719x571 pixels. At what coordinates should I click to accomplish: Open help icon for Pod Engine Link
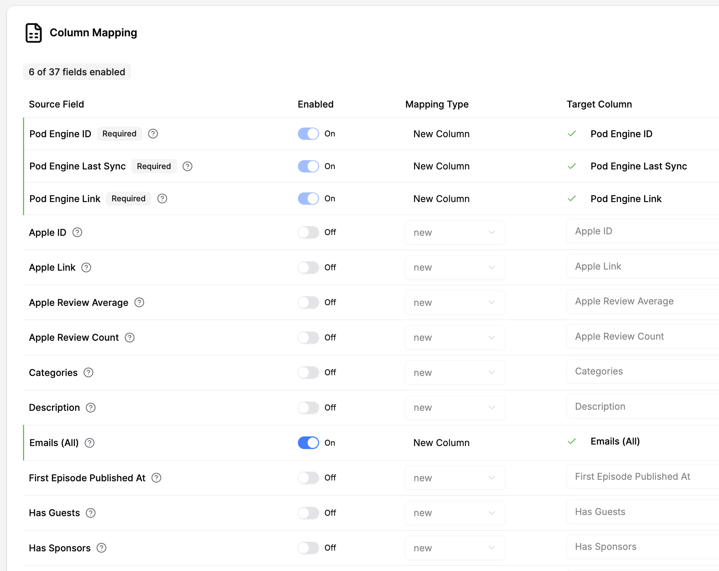click(x=162, y=199)
